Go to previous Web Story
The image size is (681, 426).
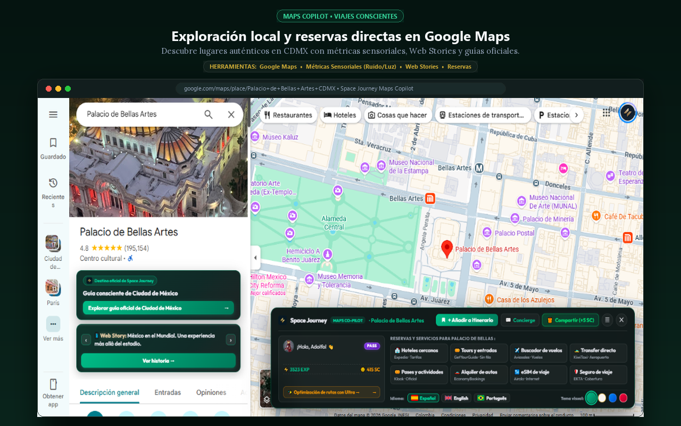coord(86,340)
